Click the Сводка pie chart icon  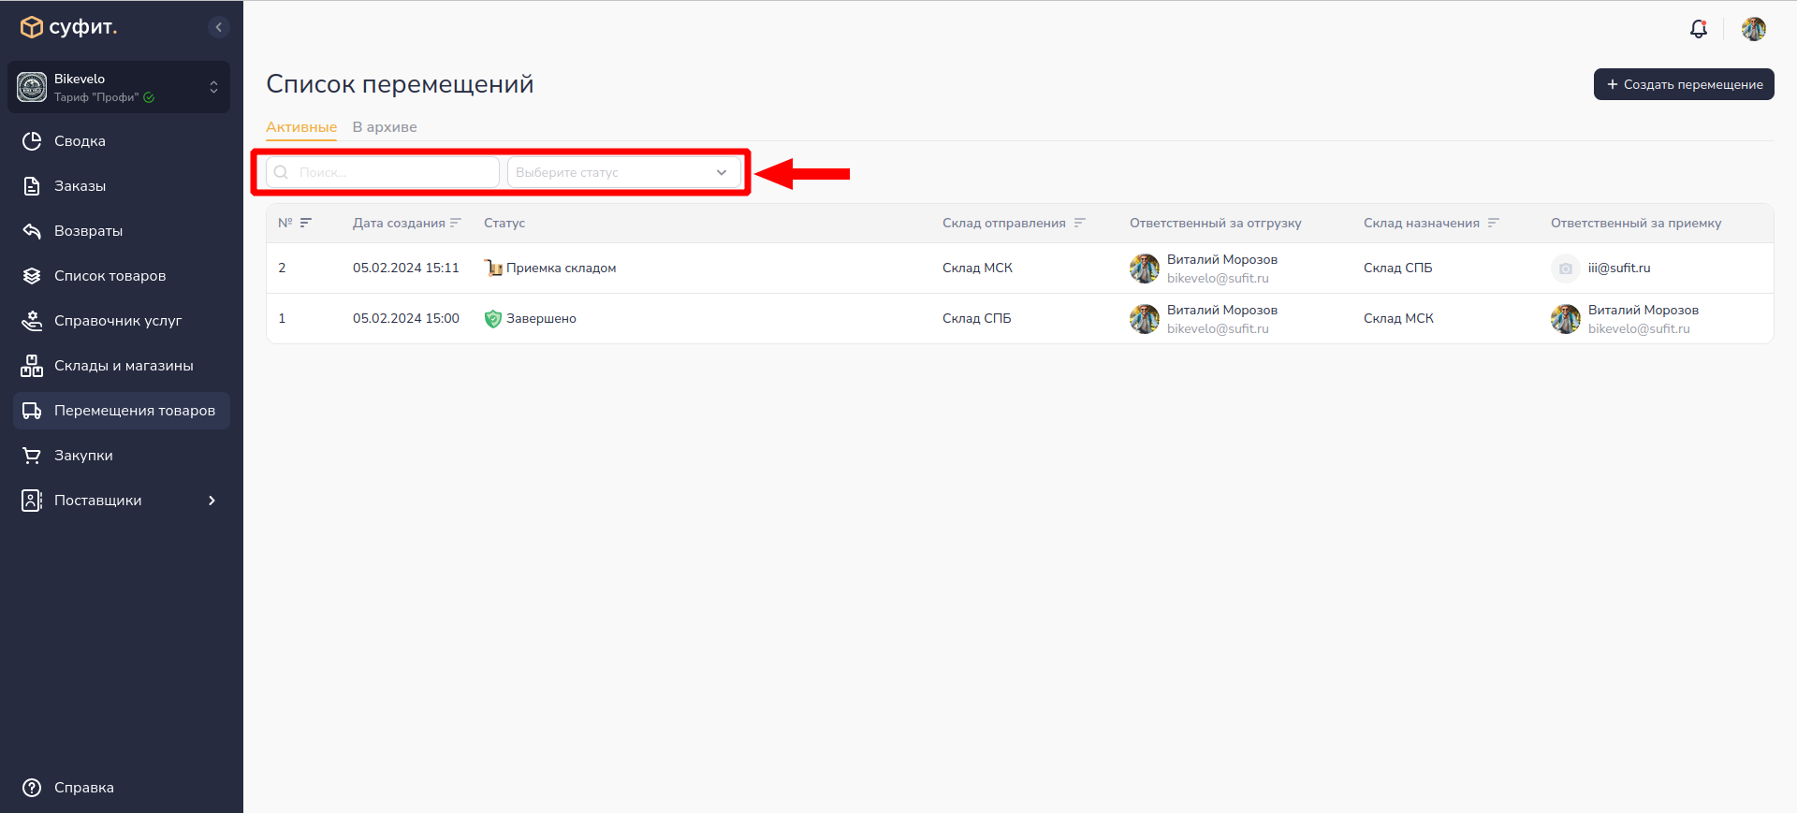pos(32,141)
